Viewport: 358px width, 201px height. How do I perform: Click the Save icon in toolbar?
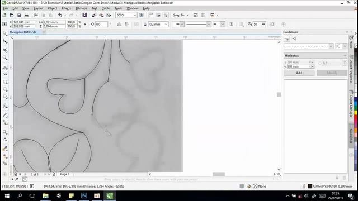pyautogui.click(x=19, y=15)
